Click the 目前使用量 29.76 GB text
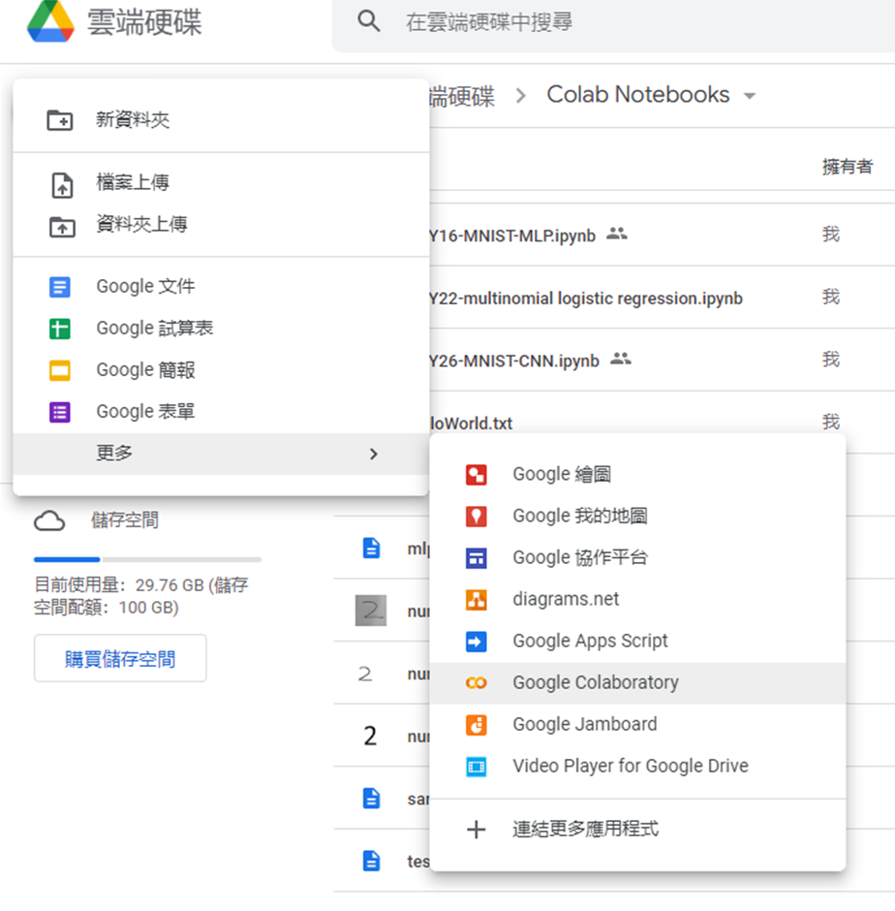The height and width of the screenshot is (911, 895). [x=141, y=596]
